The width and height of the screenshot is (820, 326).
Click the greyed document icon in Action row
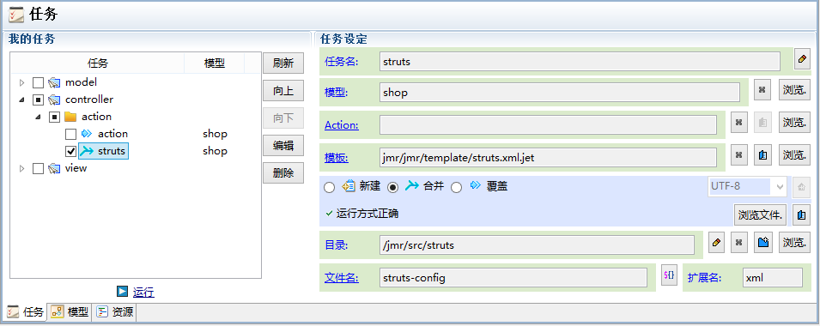click(762, 123)
